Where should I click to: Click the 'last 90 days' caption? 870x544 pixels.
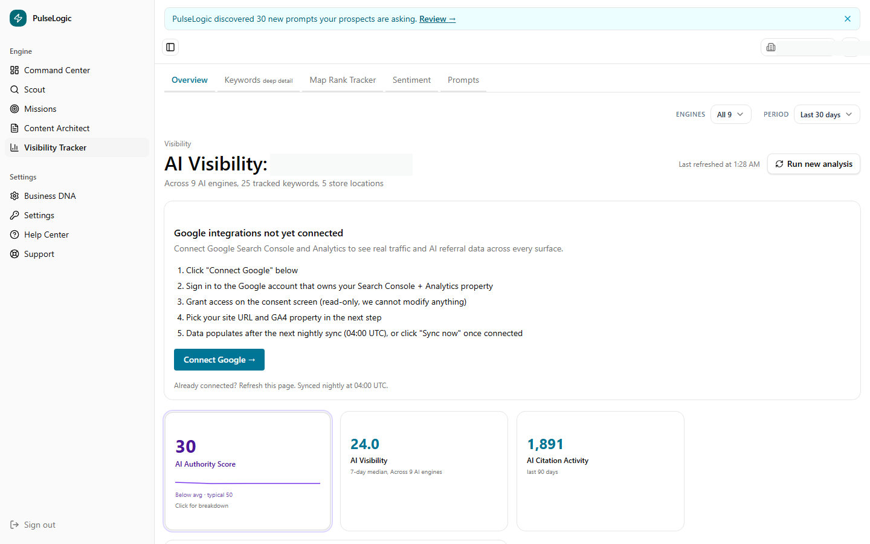click(543, 472)
